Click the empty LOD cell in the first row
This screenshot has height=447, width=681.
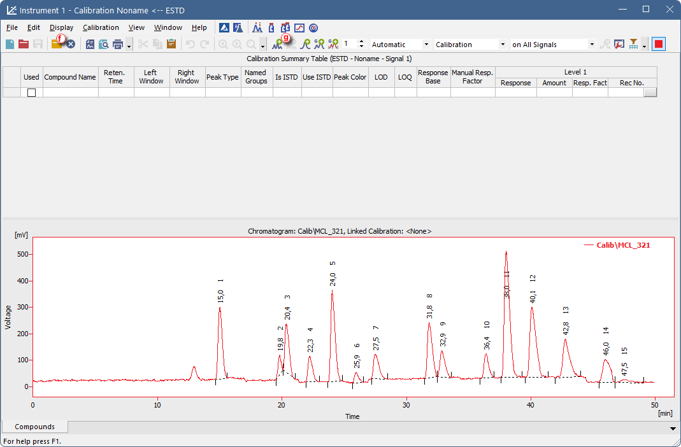point(381,92)
